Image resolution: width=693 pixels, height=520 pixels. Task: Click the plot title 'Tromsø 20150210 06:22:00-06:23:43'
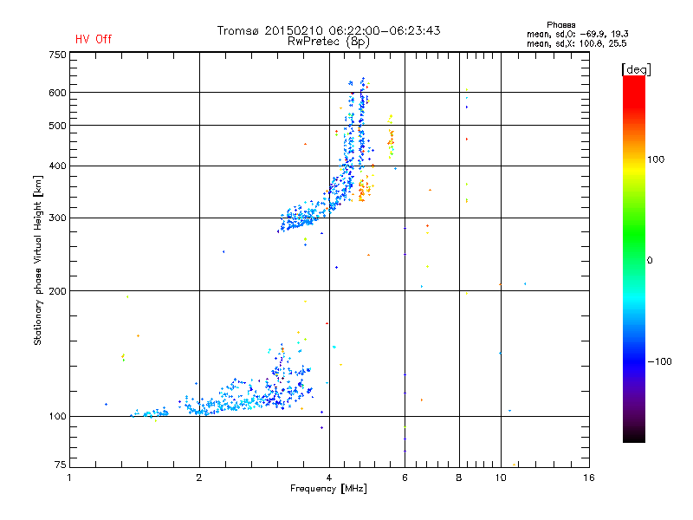(328, 30)
